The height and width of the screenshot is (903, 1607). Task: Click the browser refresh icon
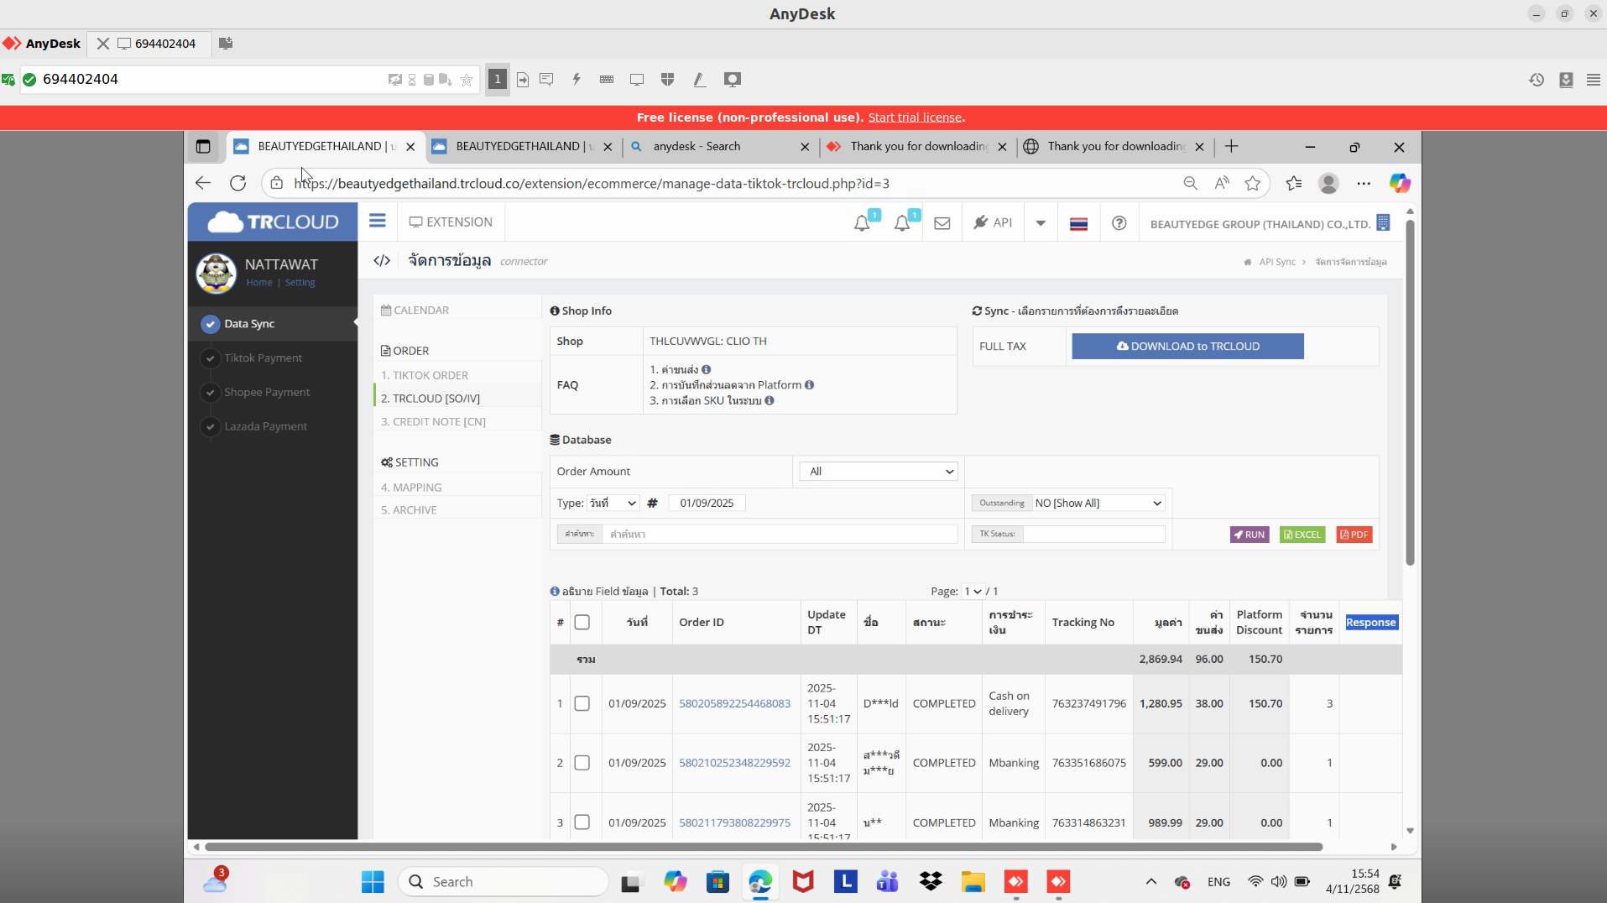(x=238, y=183)
